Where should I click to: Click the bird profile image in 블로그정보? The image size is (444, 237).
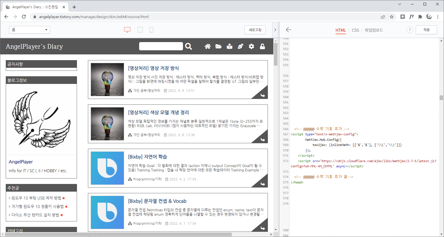(41, 119)
